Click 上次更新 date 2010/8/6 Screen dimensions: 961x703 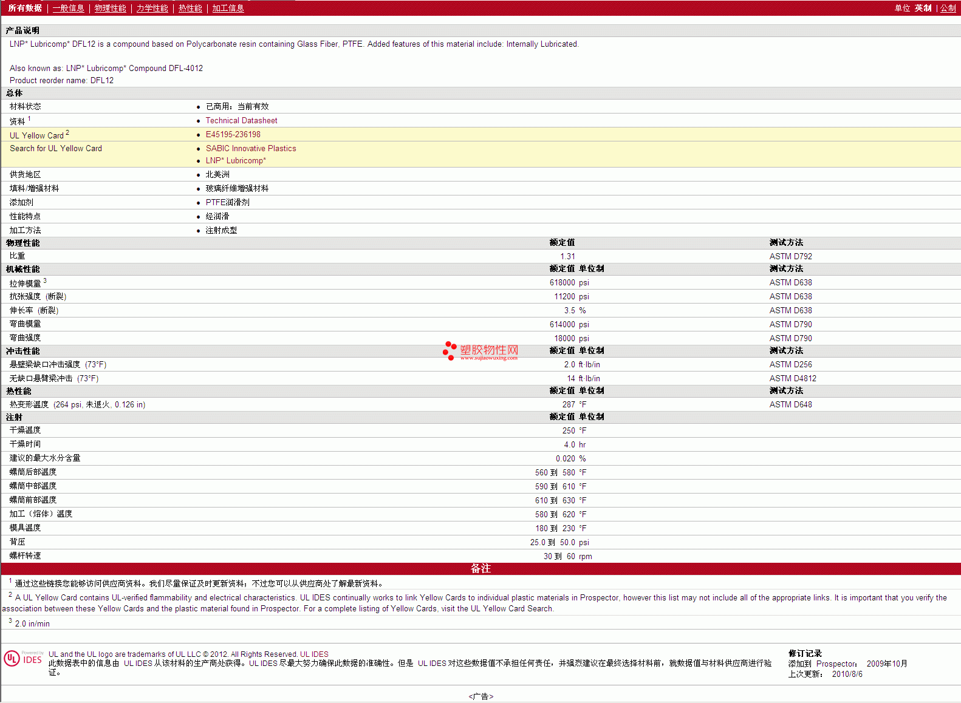point(847,674)
